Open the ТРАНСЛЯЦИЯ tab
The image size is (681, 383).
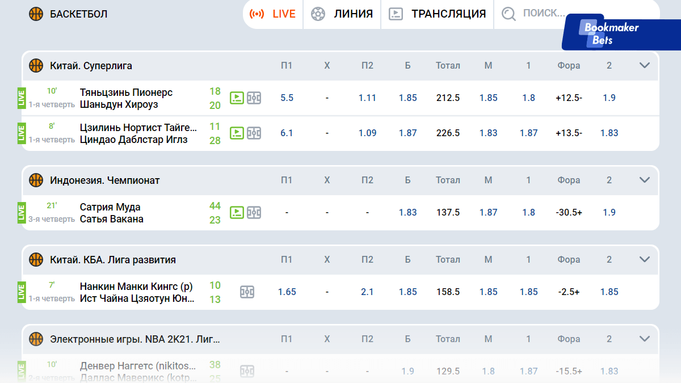tap(438, 14)
